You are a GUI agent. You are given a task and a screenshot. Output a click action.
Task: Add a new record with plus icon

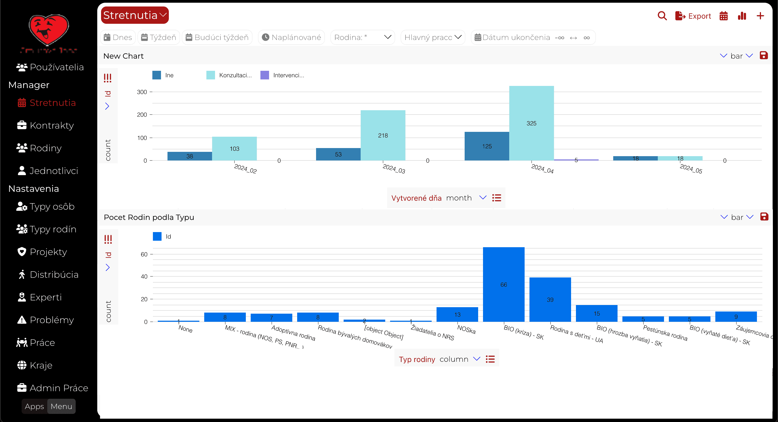coord(760,16)
